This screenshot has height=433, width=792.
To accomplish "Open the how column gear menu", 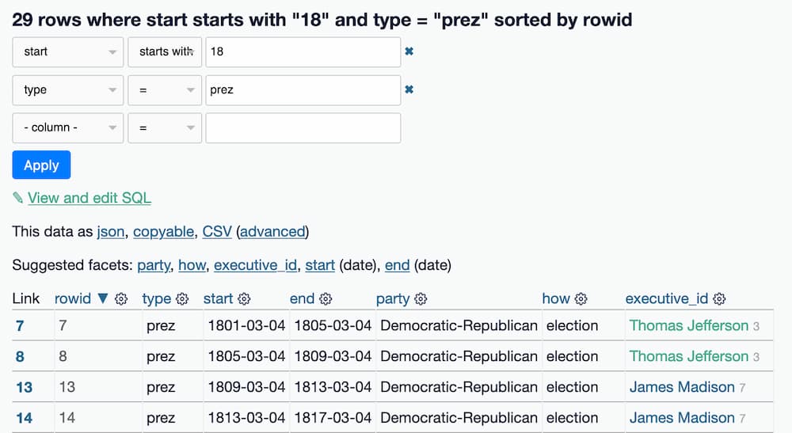I will [x=581, y=299].
